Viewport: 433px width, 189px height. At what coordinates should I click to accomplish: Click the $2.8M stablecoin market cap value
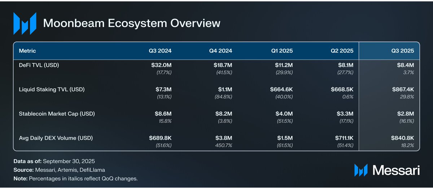[x=405, y=113]
